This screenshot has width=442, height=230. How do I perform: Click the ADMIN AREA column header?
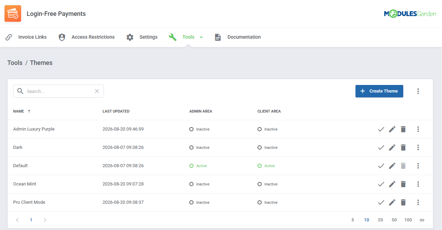(201, 111)
